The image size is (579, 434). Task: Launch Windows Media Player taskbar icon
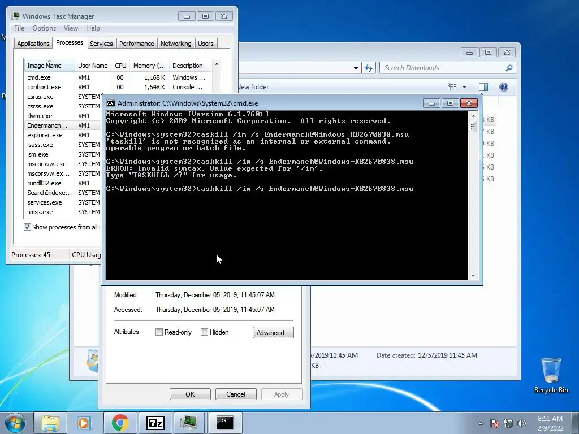tap(85, 423)
